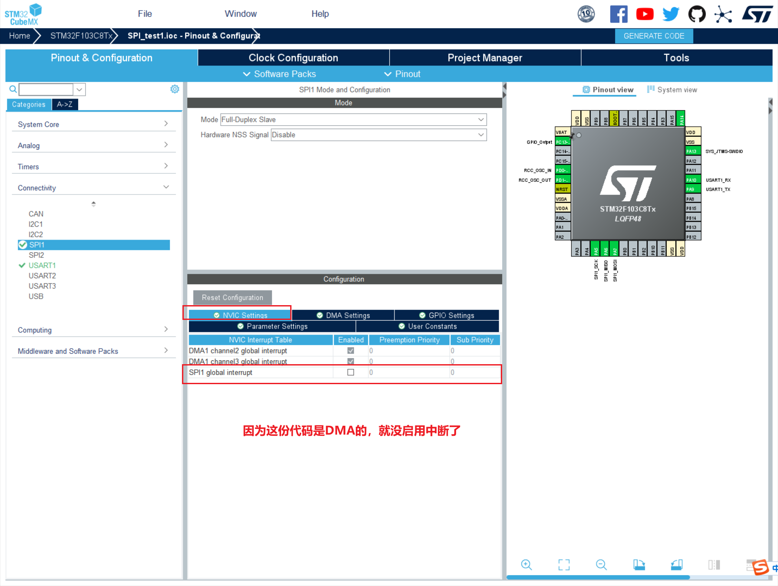Switch to Tools tab
This screenshot has width=778, height=586.
click(x=676, y=58)
